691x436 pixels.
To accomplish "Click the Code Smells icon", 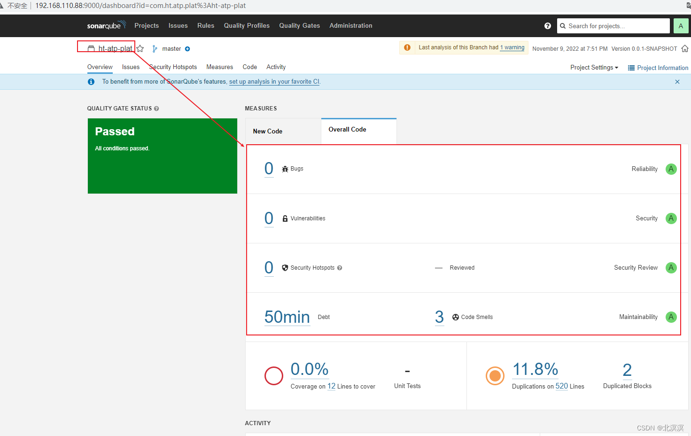I will (x=455, y=317).
